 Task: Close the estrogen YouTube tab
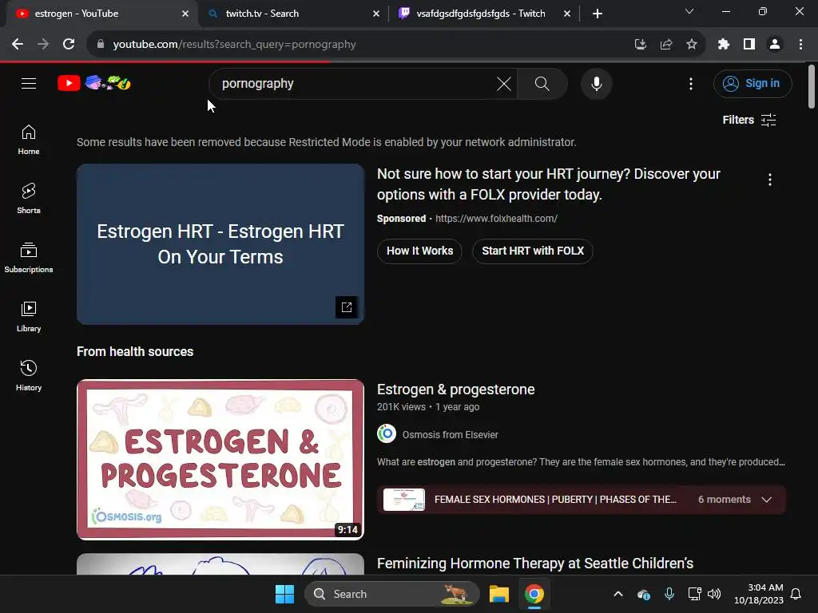185,14
